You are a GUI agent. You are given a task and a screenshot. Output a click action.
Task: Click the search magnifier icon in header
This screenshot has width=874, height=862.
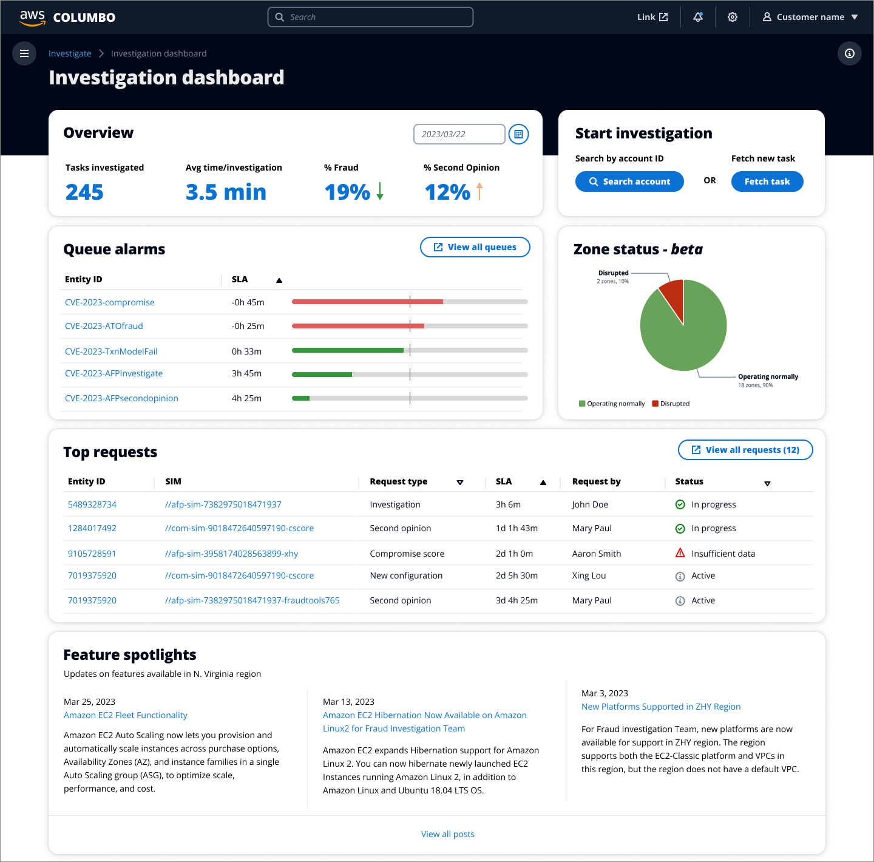pyautogui.click(x=280, y=17)
